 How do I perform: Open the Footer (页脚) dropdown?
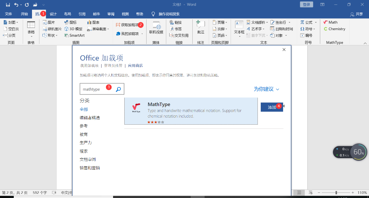tap(220, 29)
